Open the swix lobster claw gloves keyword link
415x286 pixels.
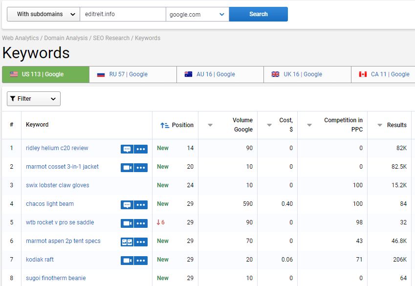(57, 185)
